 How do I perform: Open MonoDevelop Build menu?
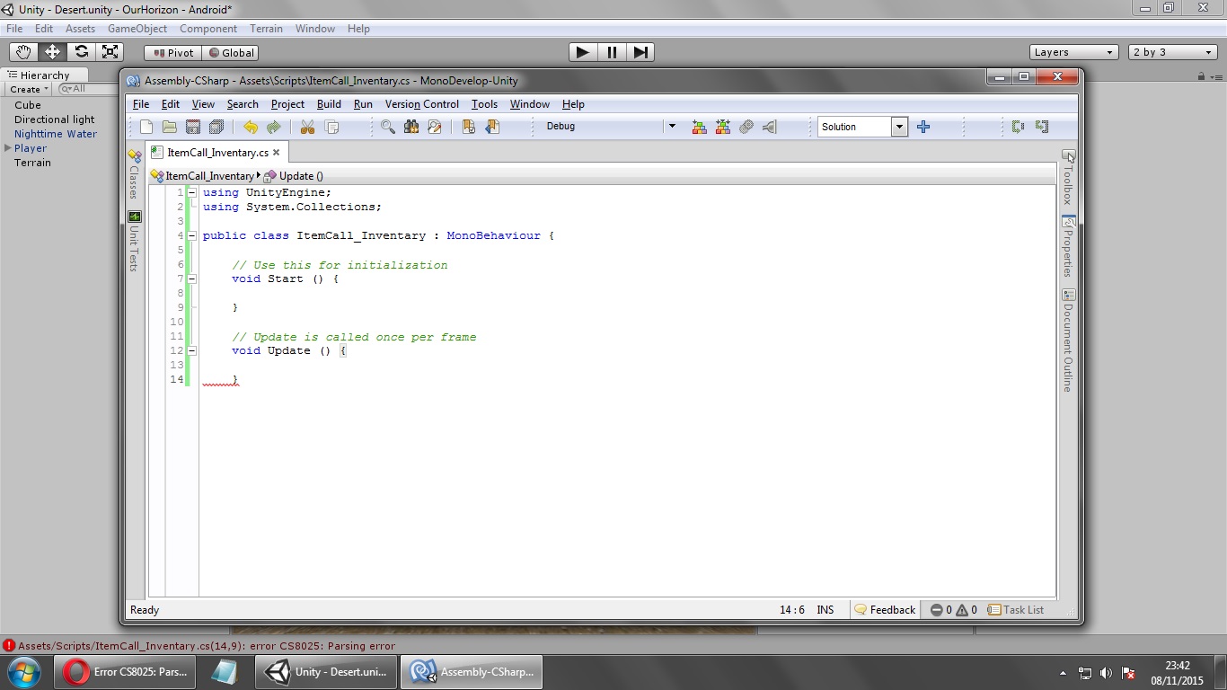[x=329, y=104]
